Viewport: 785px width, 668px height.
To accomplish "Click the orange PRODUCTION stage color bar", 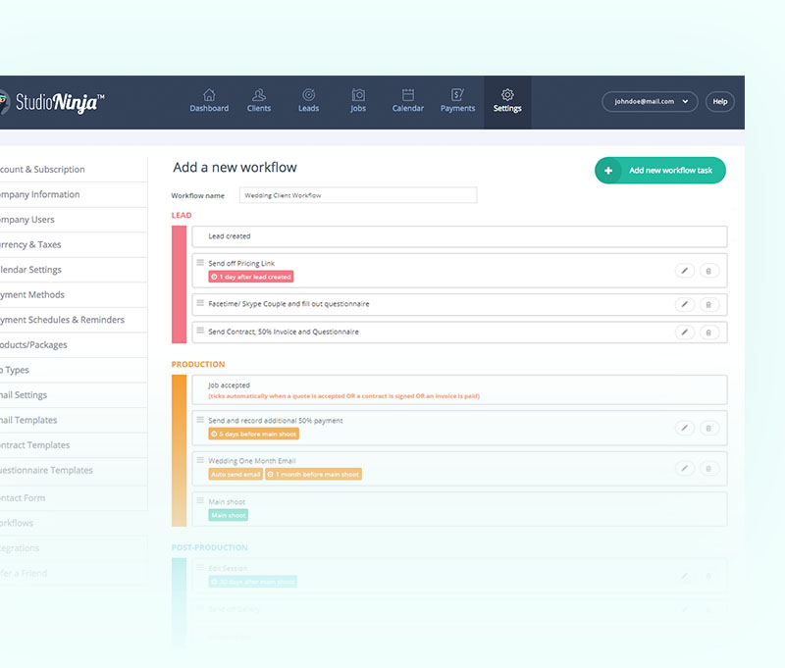I will click(x=179, y=451).
